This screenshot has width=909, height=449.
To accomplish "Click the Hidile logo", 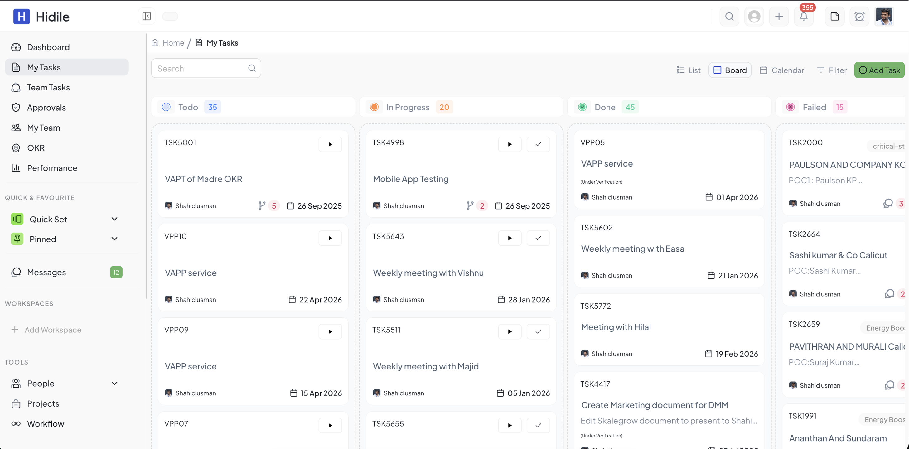I will click(x=41, y=17).
